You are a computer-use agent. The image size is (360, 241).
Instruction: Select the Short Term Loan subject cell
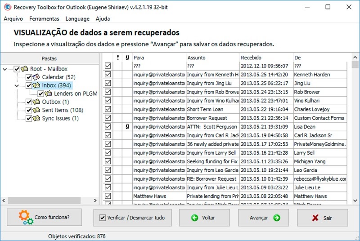pyautogui.click(x=212, y=109)
